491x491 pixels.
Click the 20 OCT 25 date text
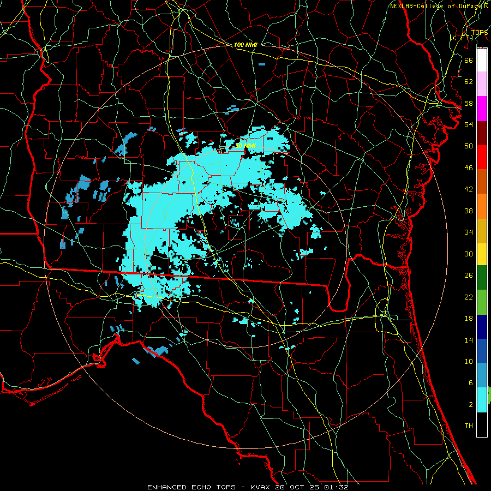click(298, 487)
